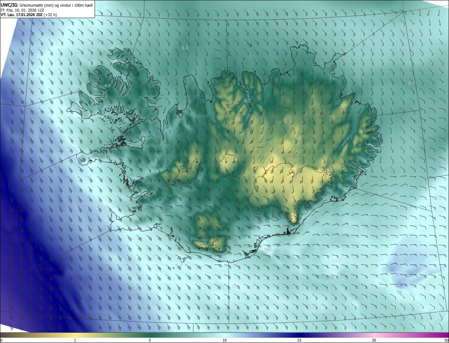The height and width of the screenshot is (343, 449).
Task: Click the "4.4" value over the Westfjords
Action: pos(107,86)
